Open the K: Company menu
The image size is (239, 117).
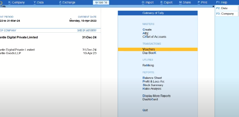[x=16, y=2]
